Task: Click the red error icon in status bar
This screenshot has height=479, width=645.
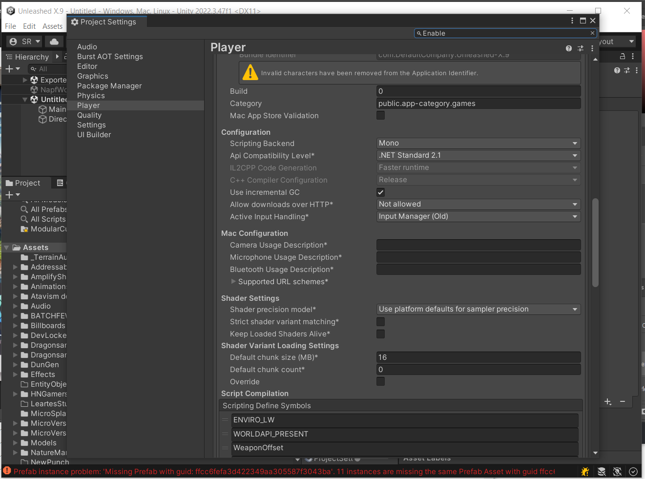Action: click(x=7, y=471)
